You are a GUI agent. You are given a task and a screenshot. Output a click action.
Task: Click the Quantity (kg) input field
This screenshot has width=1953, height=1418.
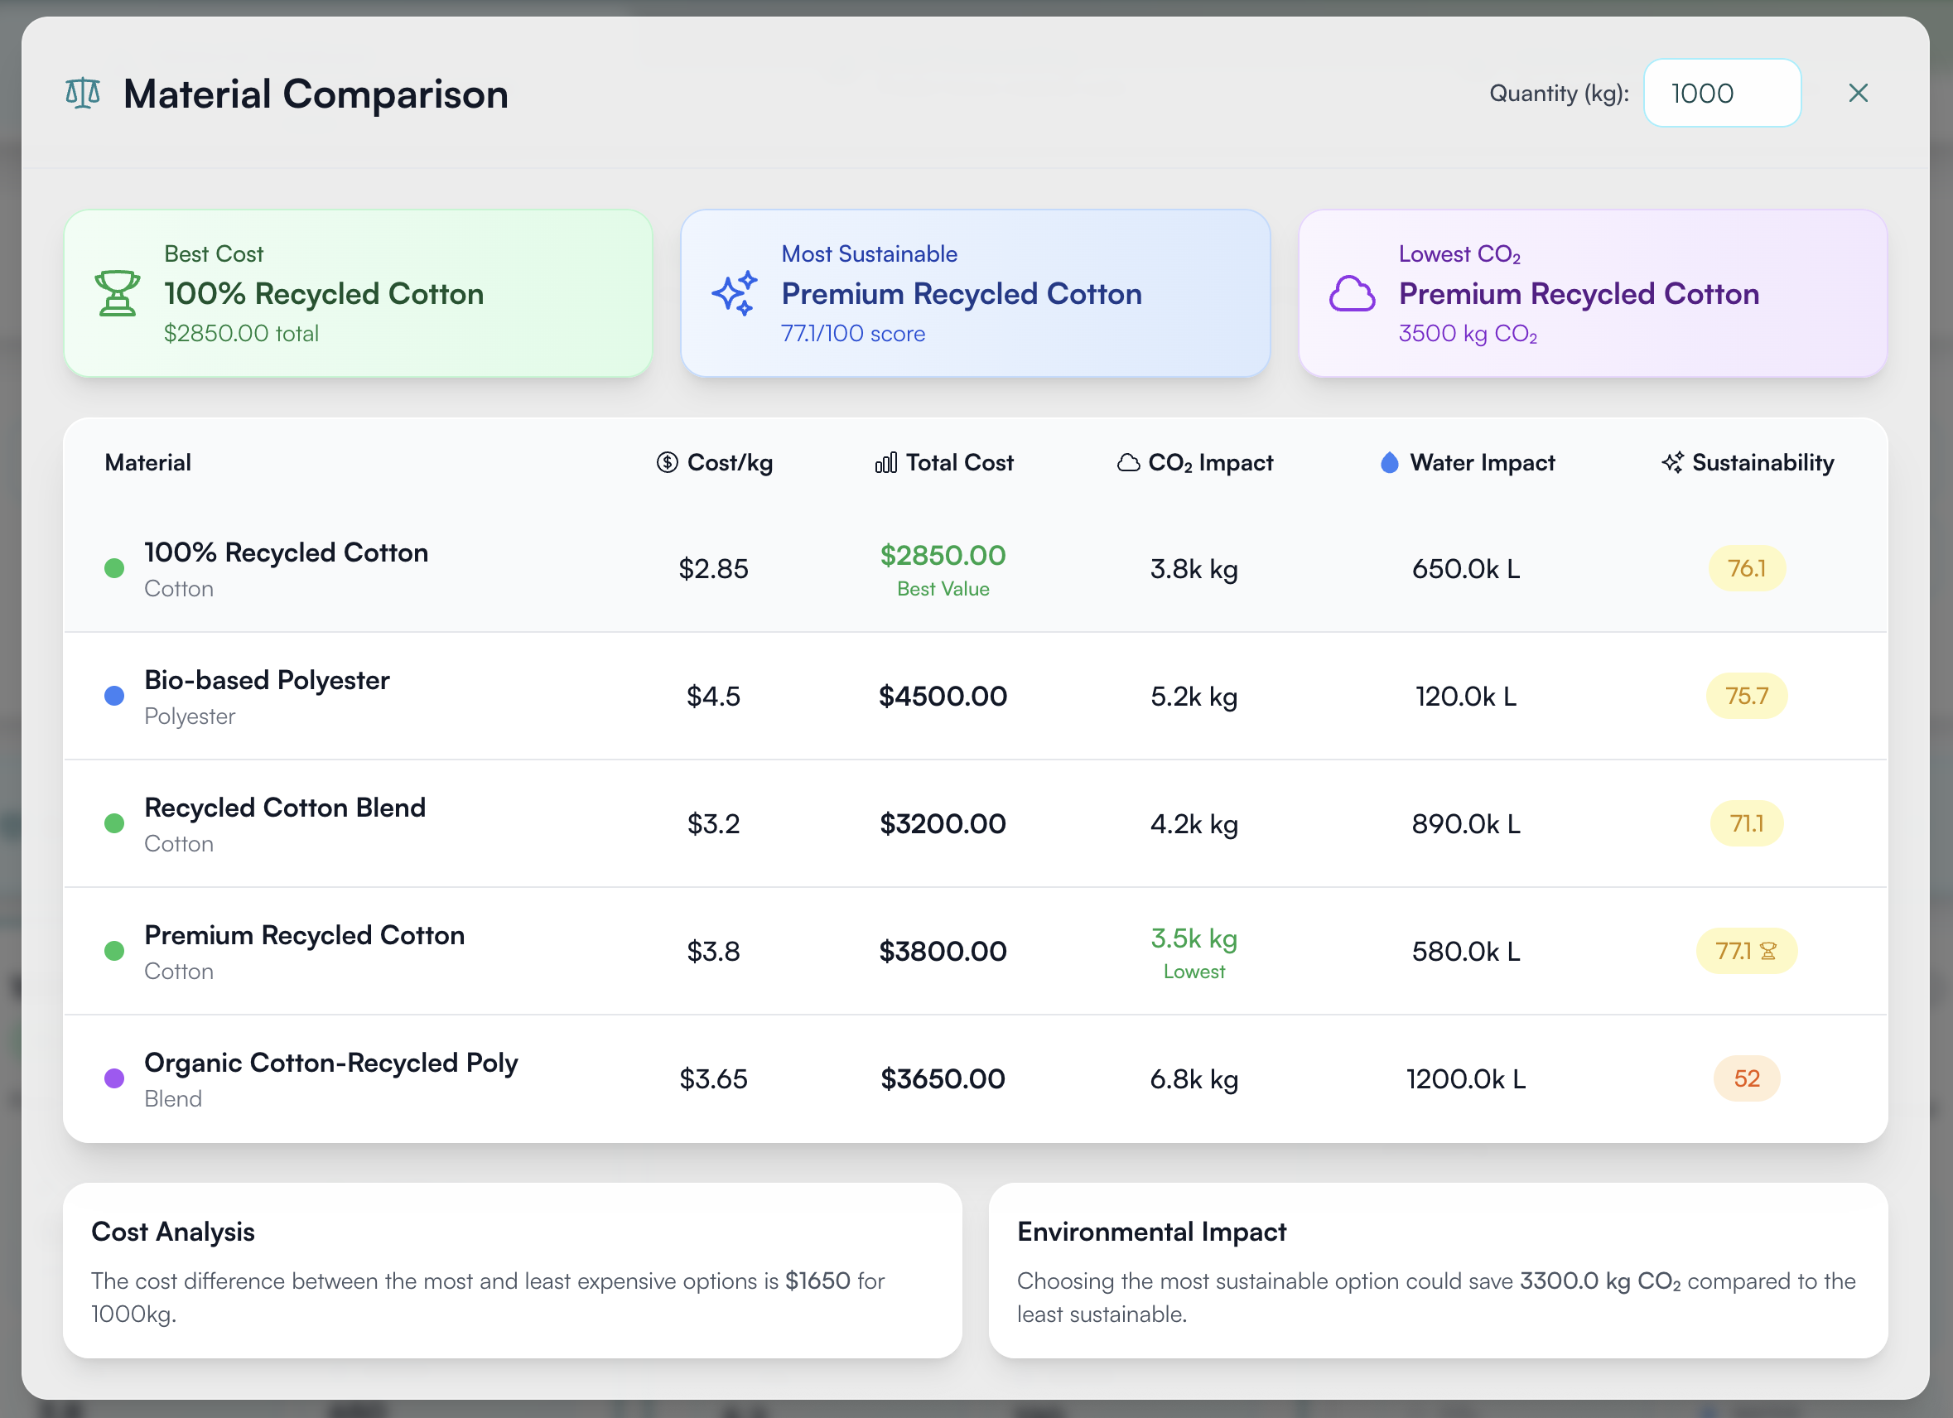click(x=1721, y=93)
